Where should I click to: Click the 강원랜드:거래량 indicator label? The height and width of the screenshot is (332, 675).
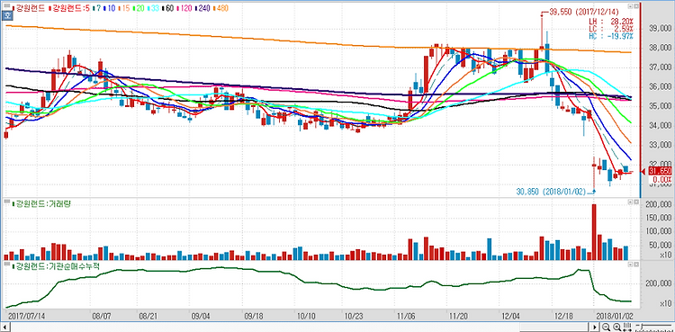click(x=42, y=203)
